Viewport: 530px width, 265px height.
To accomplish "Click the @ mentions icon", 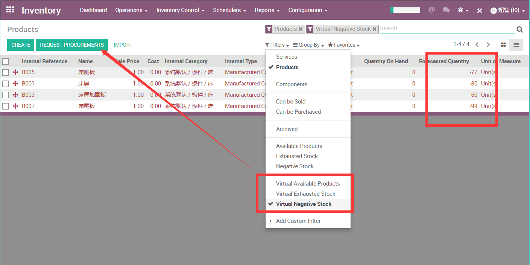I will click(x=431, y=10).
